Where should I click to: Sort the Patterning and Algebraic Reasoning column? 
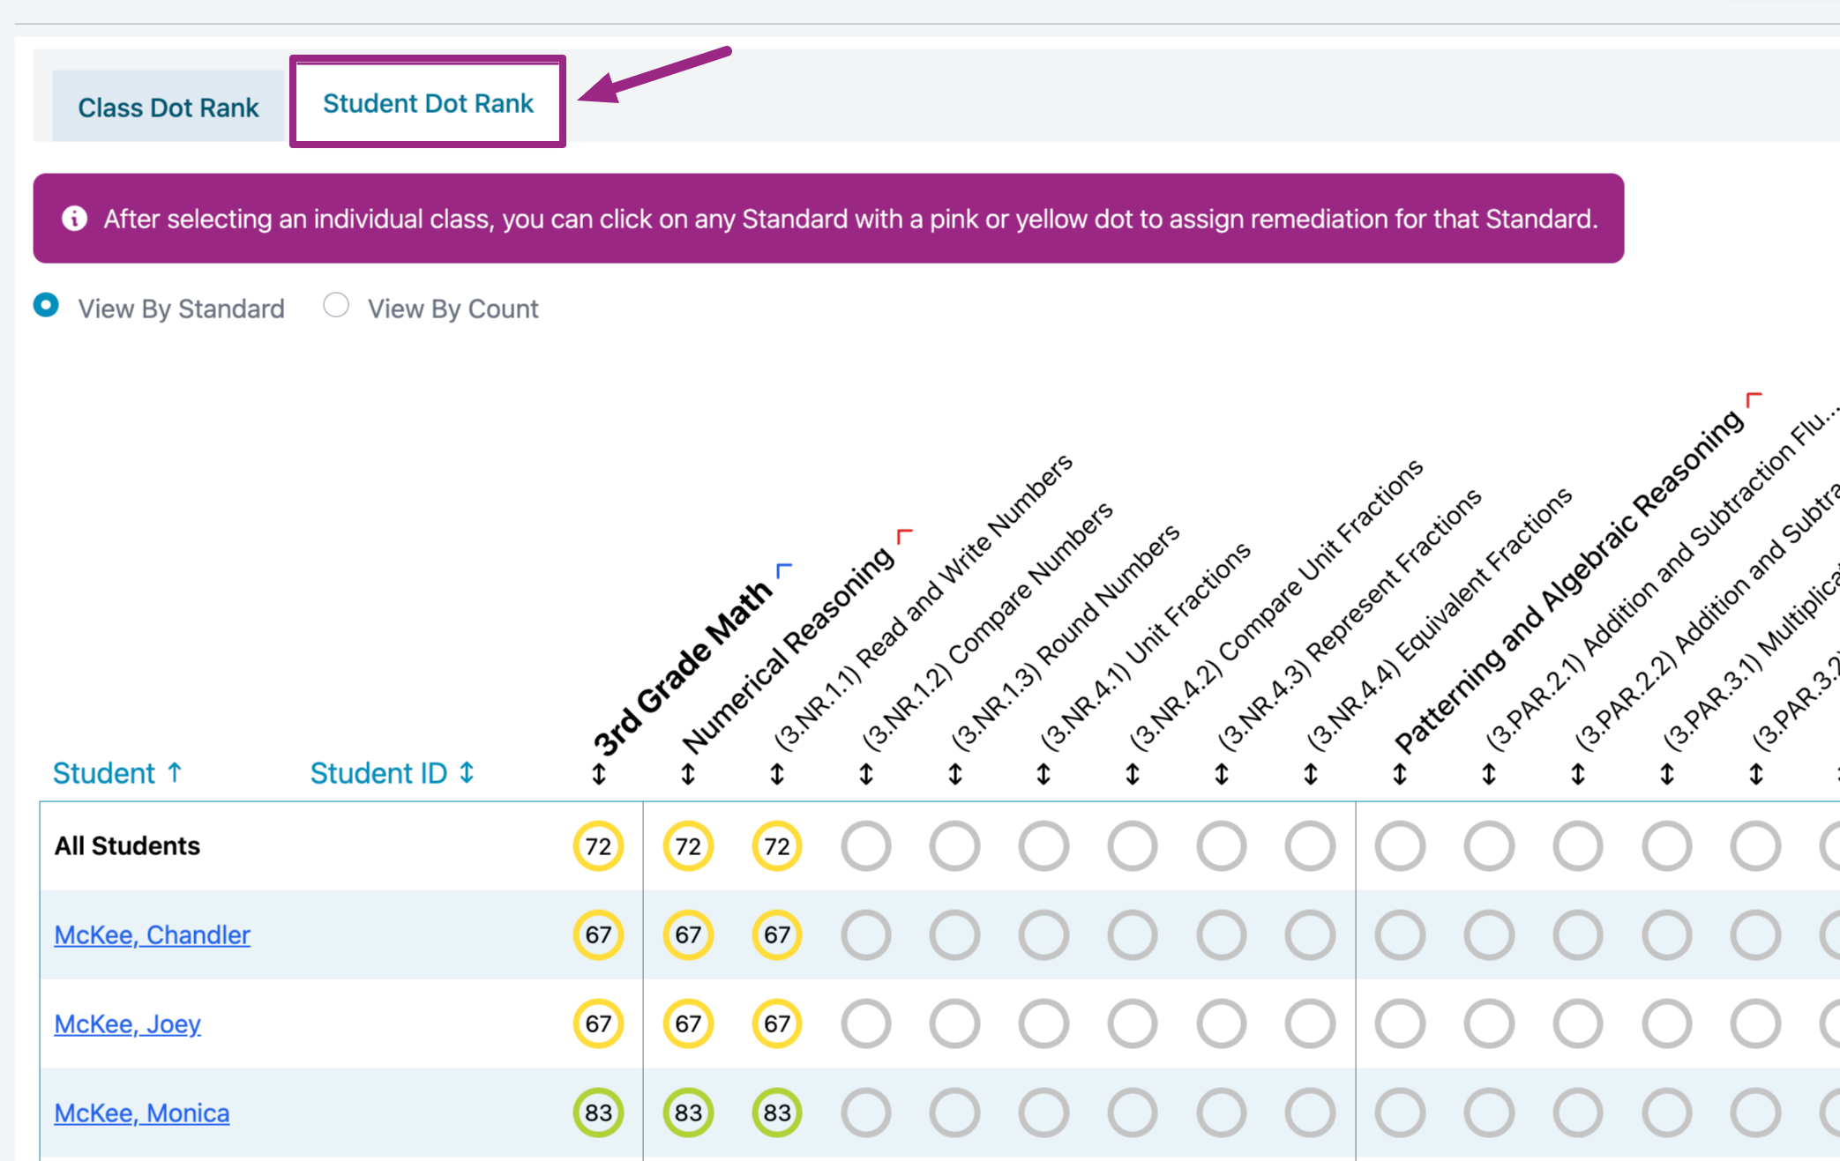[1400, 775]
